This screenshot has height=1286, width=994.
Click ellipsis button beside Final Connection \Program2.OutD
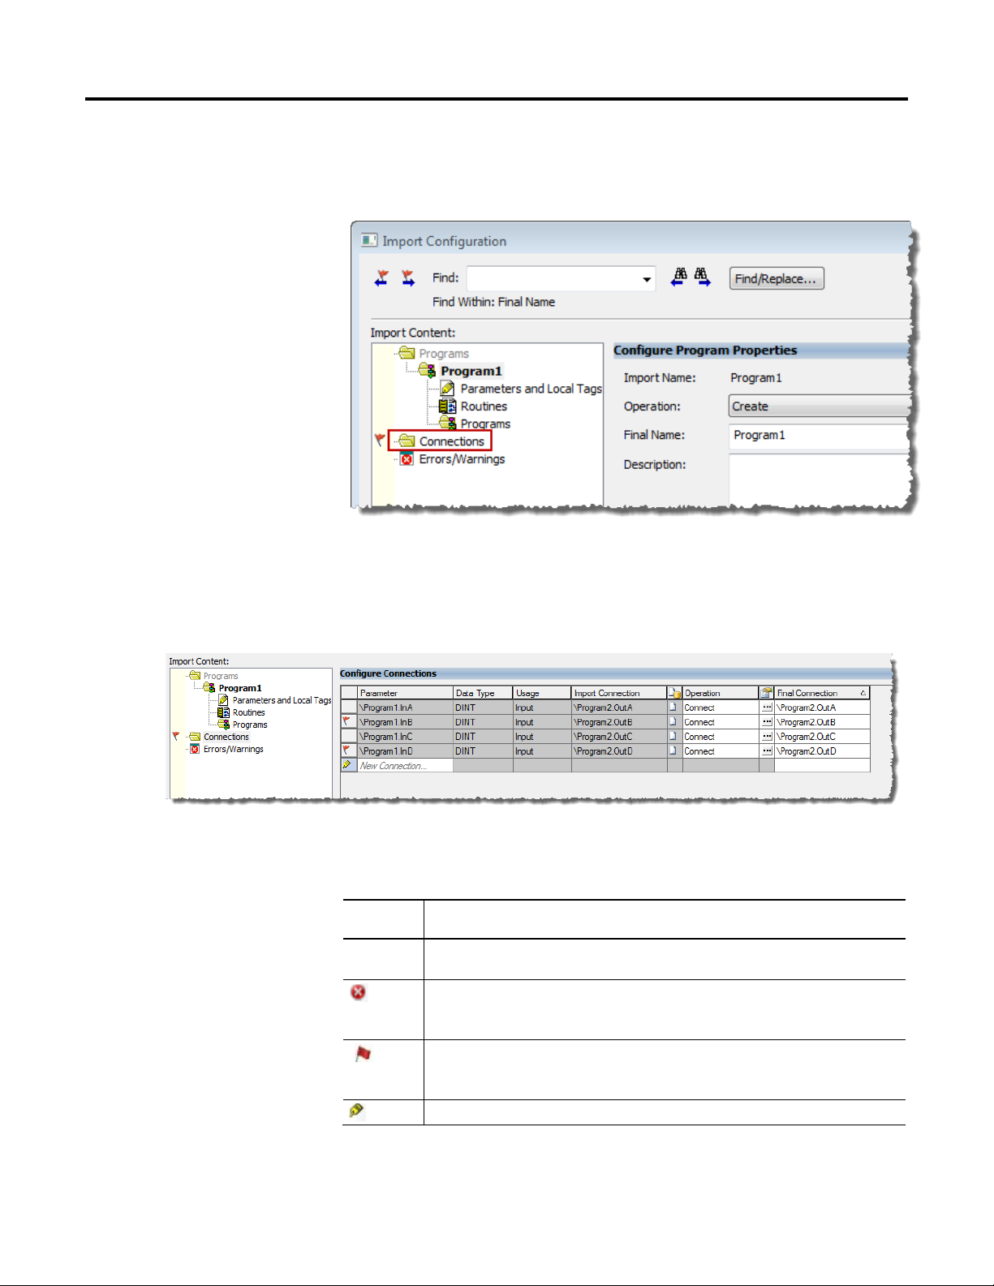[767, 751]
